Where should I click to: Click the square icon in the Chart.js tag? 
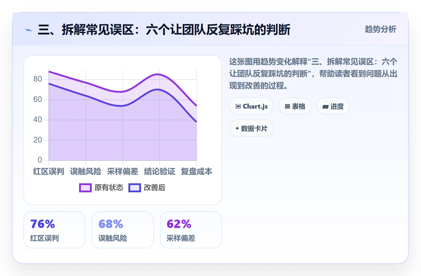(x=238, y=106)
